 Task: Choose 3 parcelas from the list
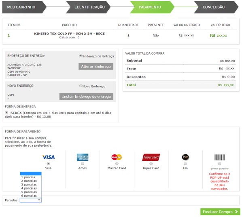pyautogui.click(x=31, y=185)
